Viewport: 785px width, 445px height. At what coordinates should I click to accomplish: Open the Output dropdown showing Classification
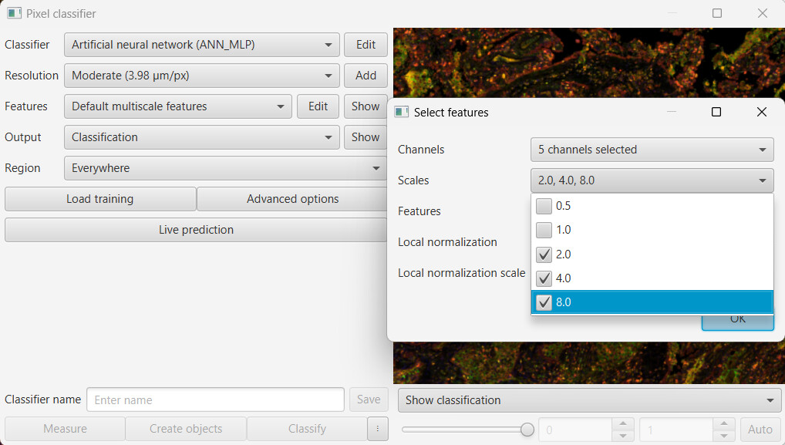pyautogui.click(x=201, y=137)
